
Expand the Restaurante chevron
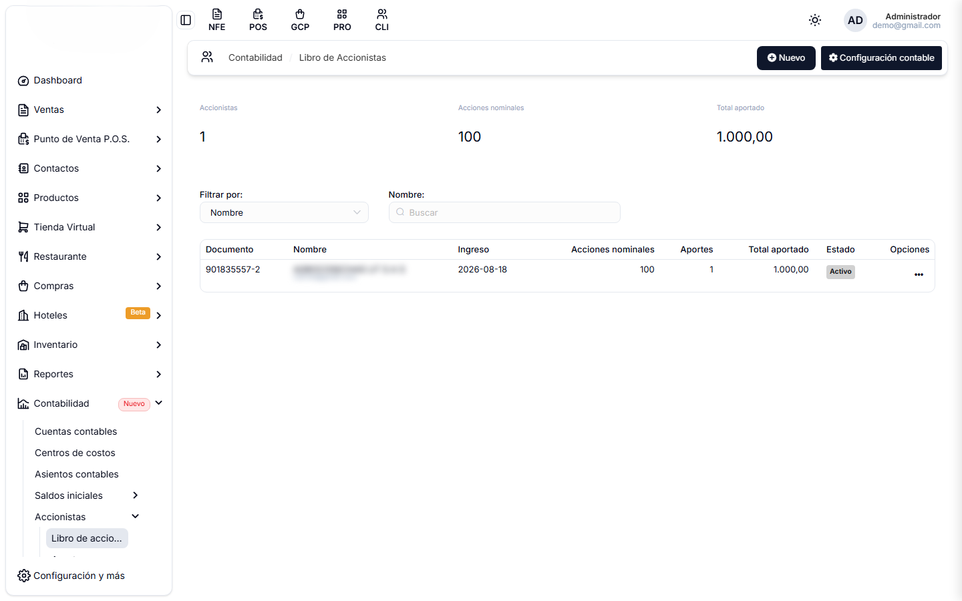(158, 256)
